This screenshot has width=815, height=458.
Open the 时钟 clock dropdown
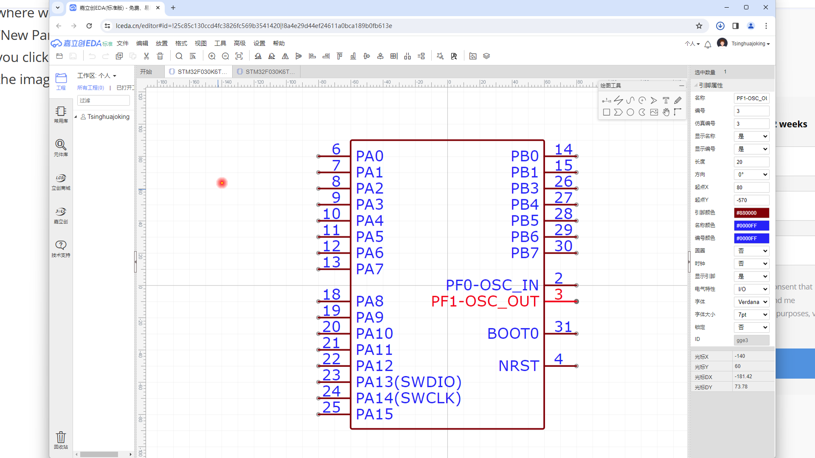(751, 264)
